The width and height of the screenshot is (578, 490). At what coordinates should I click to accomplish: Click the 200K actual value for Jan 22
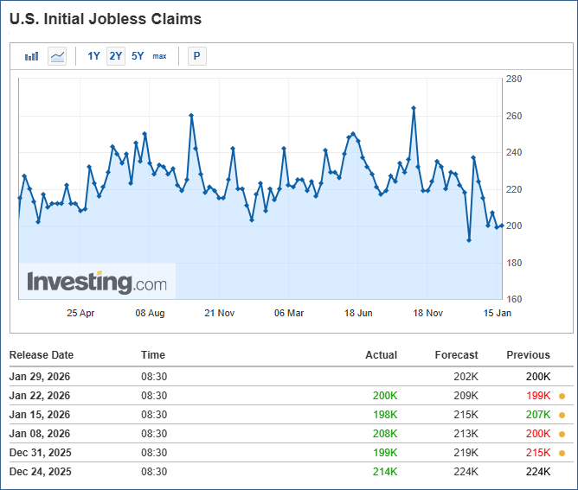click(x=385, y=396)
